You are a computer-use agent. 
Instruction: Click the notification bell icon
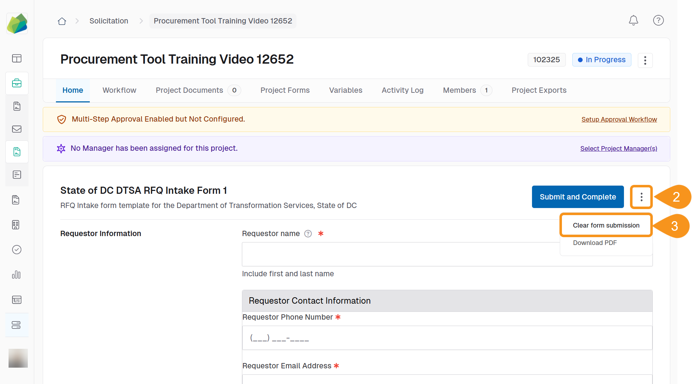point(633,20)
